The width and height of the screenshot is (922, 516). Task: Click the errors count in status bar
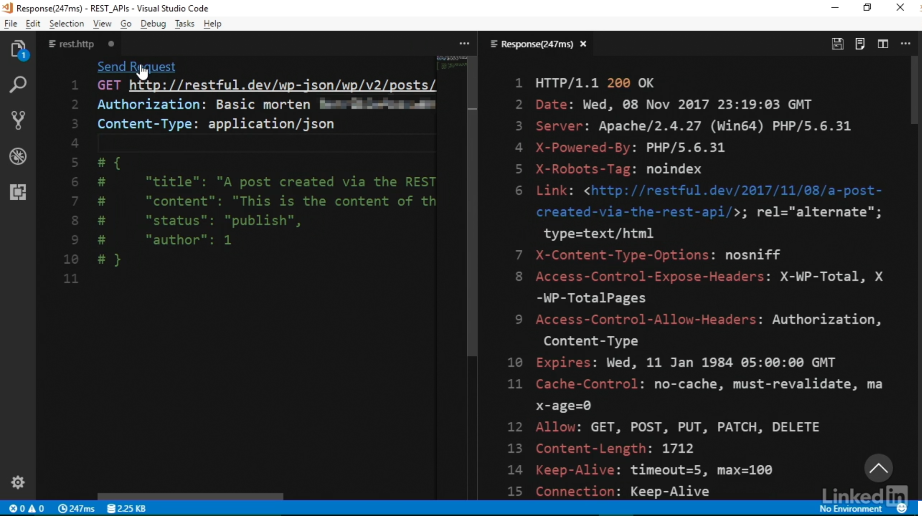pos(17,508)
